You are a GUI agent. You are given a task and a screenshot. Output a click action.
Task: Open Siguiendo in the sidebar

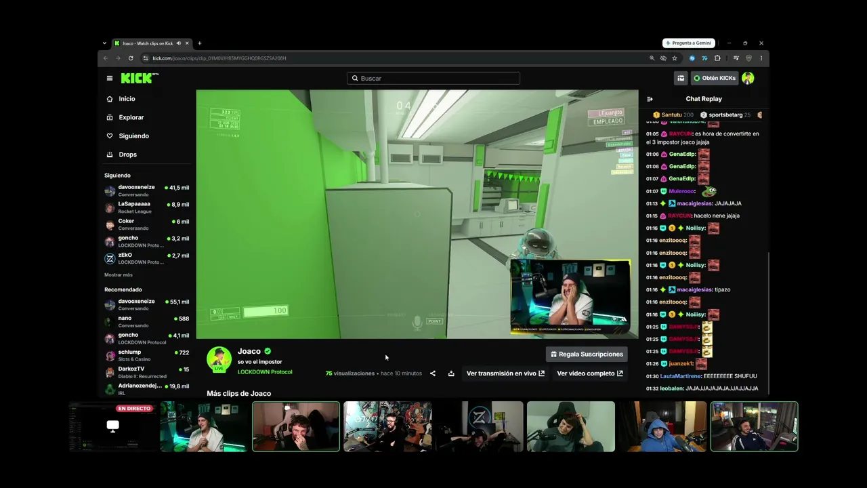coord(133,136)
